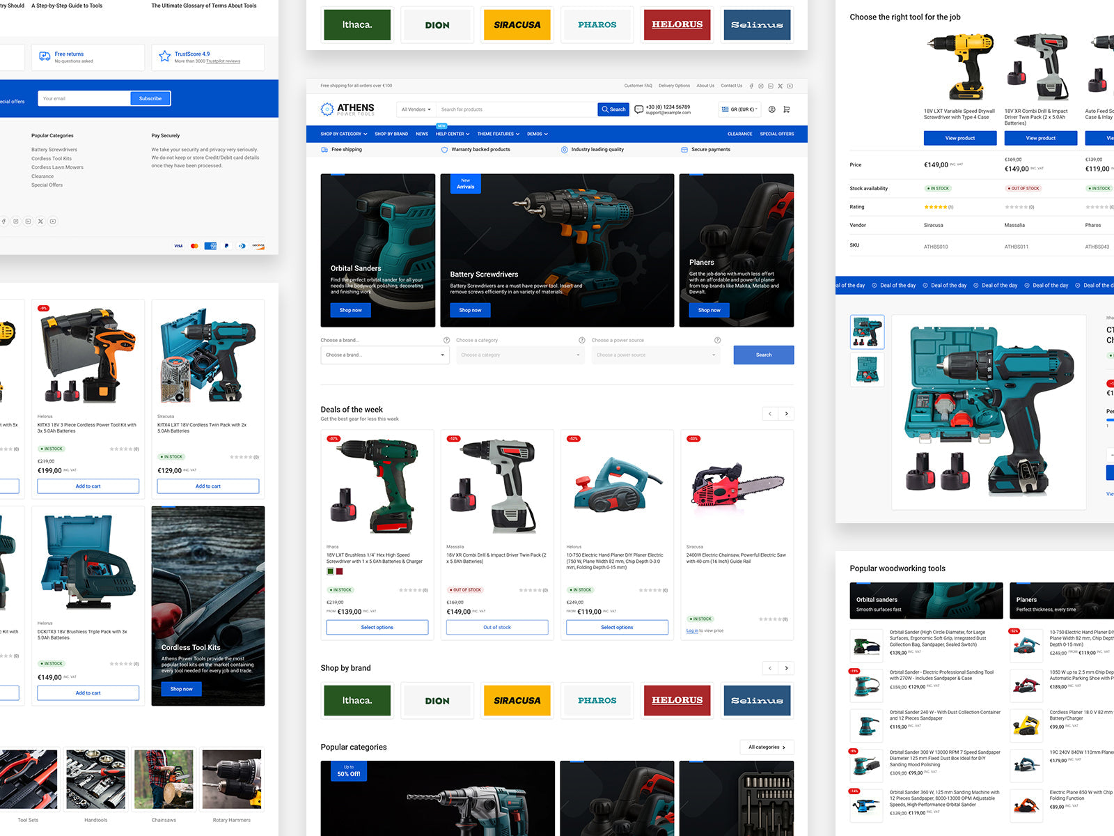
Task: Open the Chainsaws category thumbnail
Action: point(164,780)
